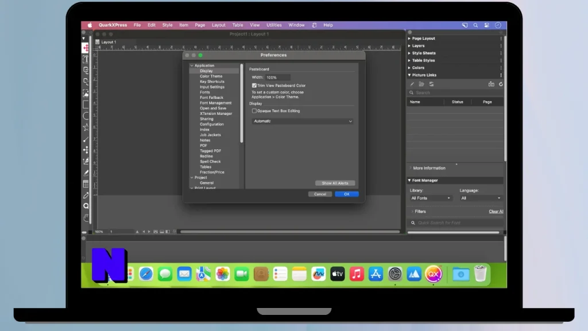This screenshot has height=331, width=588.
Task: Open QuarkXPress from the Dock
Action: coord(433,274)
